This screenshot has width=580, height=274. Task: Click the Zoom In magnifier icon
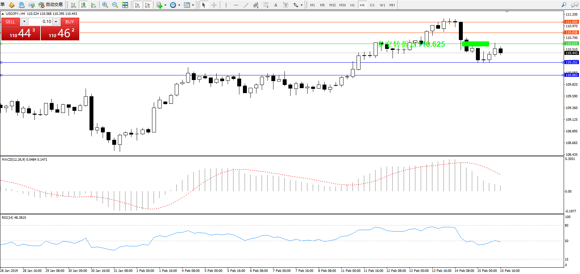[x=105, y=5]
